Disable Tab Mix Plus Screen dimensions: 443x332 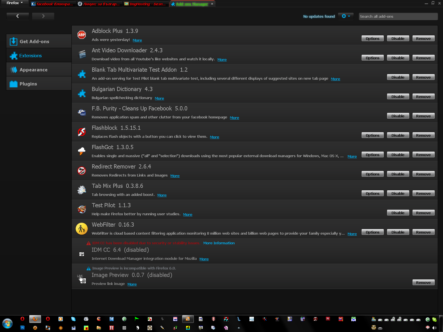pos(398,193)
